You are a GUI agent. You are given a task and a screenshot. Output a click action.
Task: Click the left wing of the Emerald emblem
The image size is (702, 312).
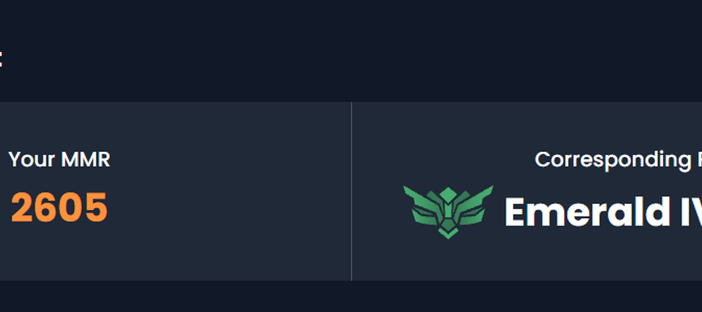pyautogui.click(x=420, y=204)
